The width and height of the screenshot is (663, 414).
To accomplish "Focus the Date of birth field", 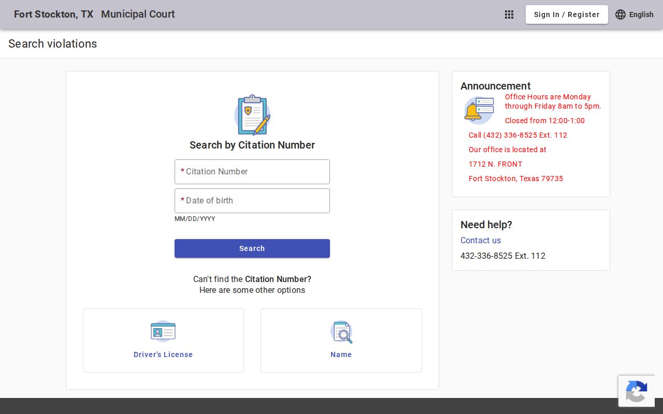I will [252, 201].
